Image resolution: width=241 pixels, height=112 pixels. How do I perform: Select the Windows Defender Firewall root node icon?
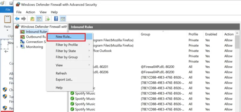17,26
